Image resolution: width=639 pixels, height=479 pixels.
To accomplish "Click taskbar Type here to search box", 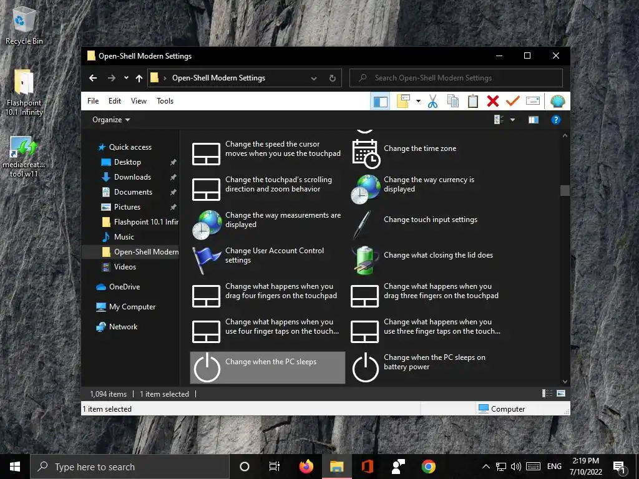I will [130, 467].
